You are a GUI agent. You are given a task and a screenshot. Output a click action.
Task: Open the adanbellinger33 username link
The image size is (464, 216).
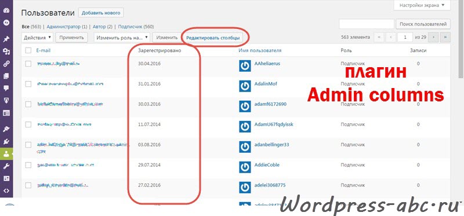[x=271, y=145]
